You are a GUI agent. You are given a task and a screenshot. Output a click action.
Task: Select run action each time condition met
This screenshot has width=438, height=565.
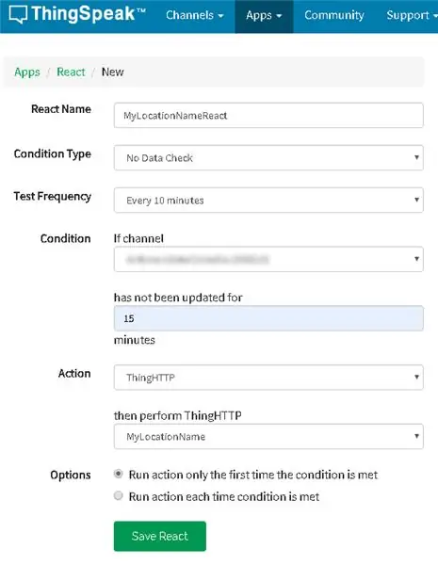[x=119, y=496]
